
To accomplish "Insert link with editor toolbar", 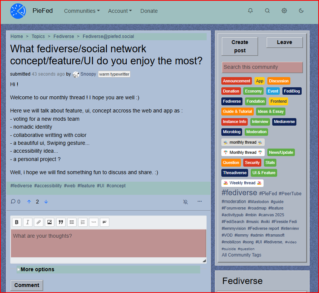I will pyautogui.click(x=39, y=222).
